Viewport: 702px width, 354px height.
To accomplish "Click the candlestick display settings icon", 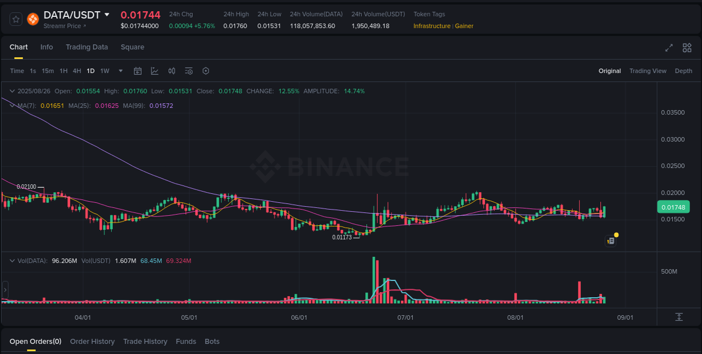I will 172,71.
